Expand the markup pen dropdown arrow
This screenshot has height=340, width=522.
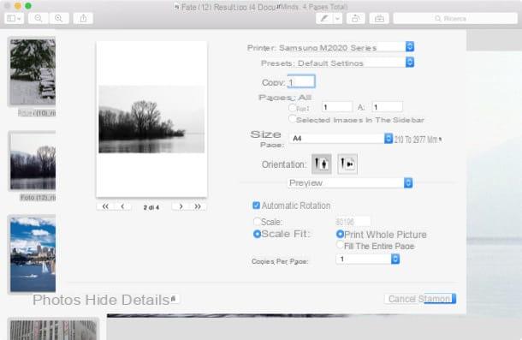(337, 18)
